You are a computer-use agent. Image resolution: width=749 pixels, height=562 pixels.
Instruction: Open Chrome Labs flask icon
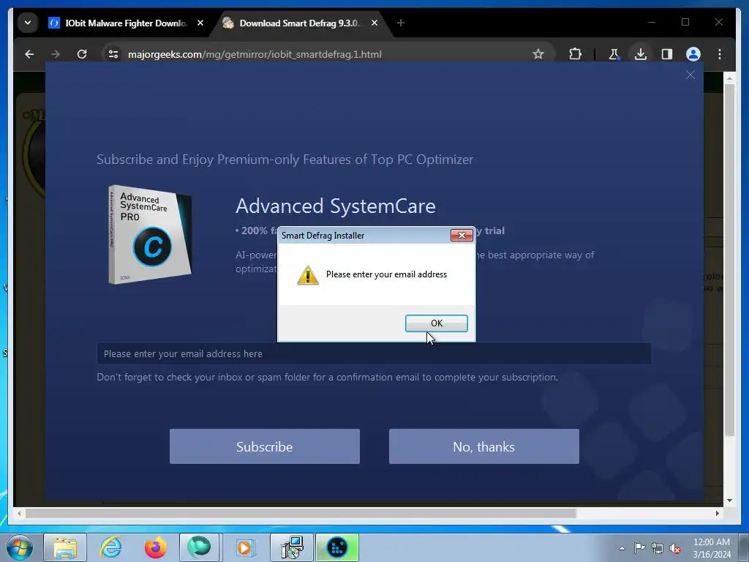click(614, 54)
